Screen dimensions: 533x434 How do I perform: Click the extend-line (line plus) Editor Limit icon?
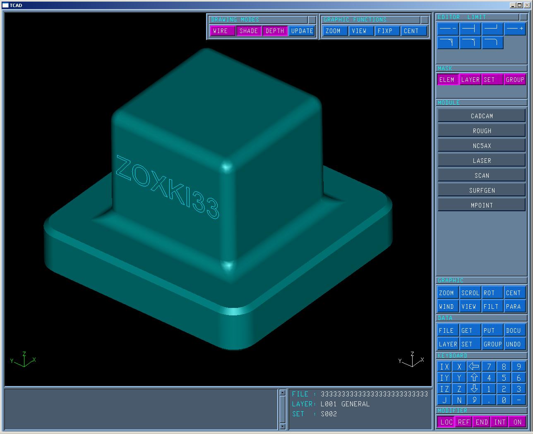point(515,29)
